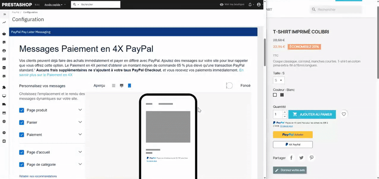
Task: Uncheck Page de catégorie checkbox
Action: coord(21,164)
